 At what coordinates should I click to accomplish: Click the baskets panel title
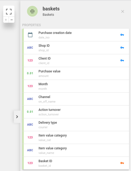(x=51, y=9)
